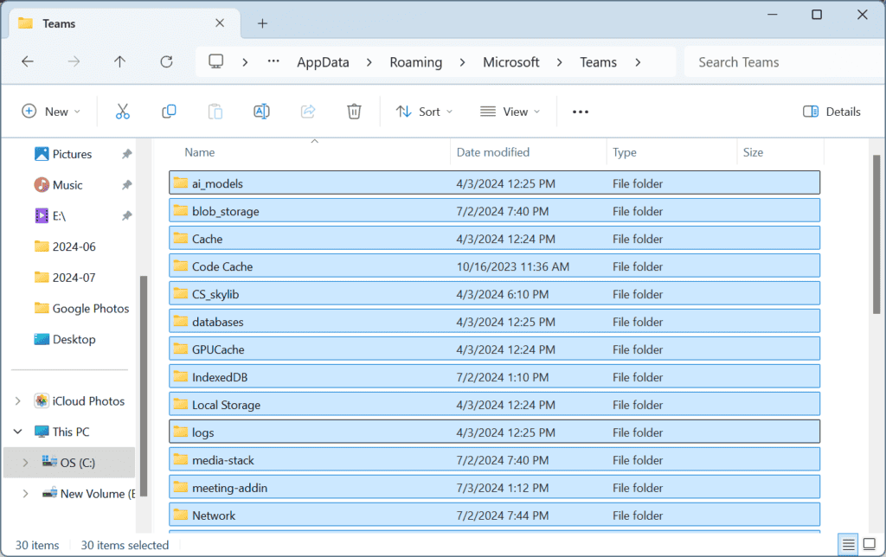Click Teams breadcrumb in address bar
Viewport: 886px width, 557px height.
(x=598, y=62)
